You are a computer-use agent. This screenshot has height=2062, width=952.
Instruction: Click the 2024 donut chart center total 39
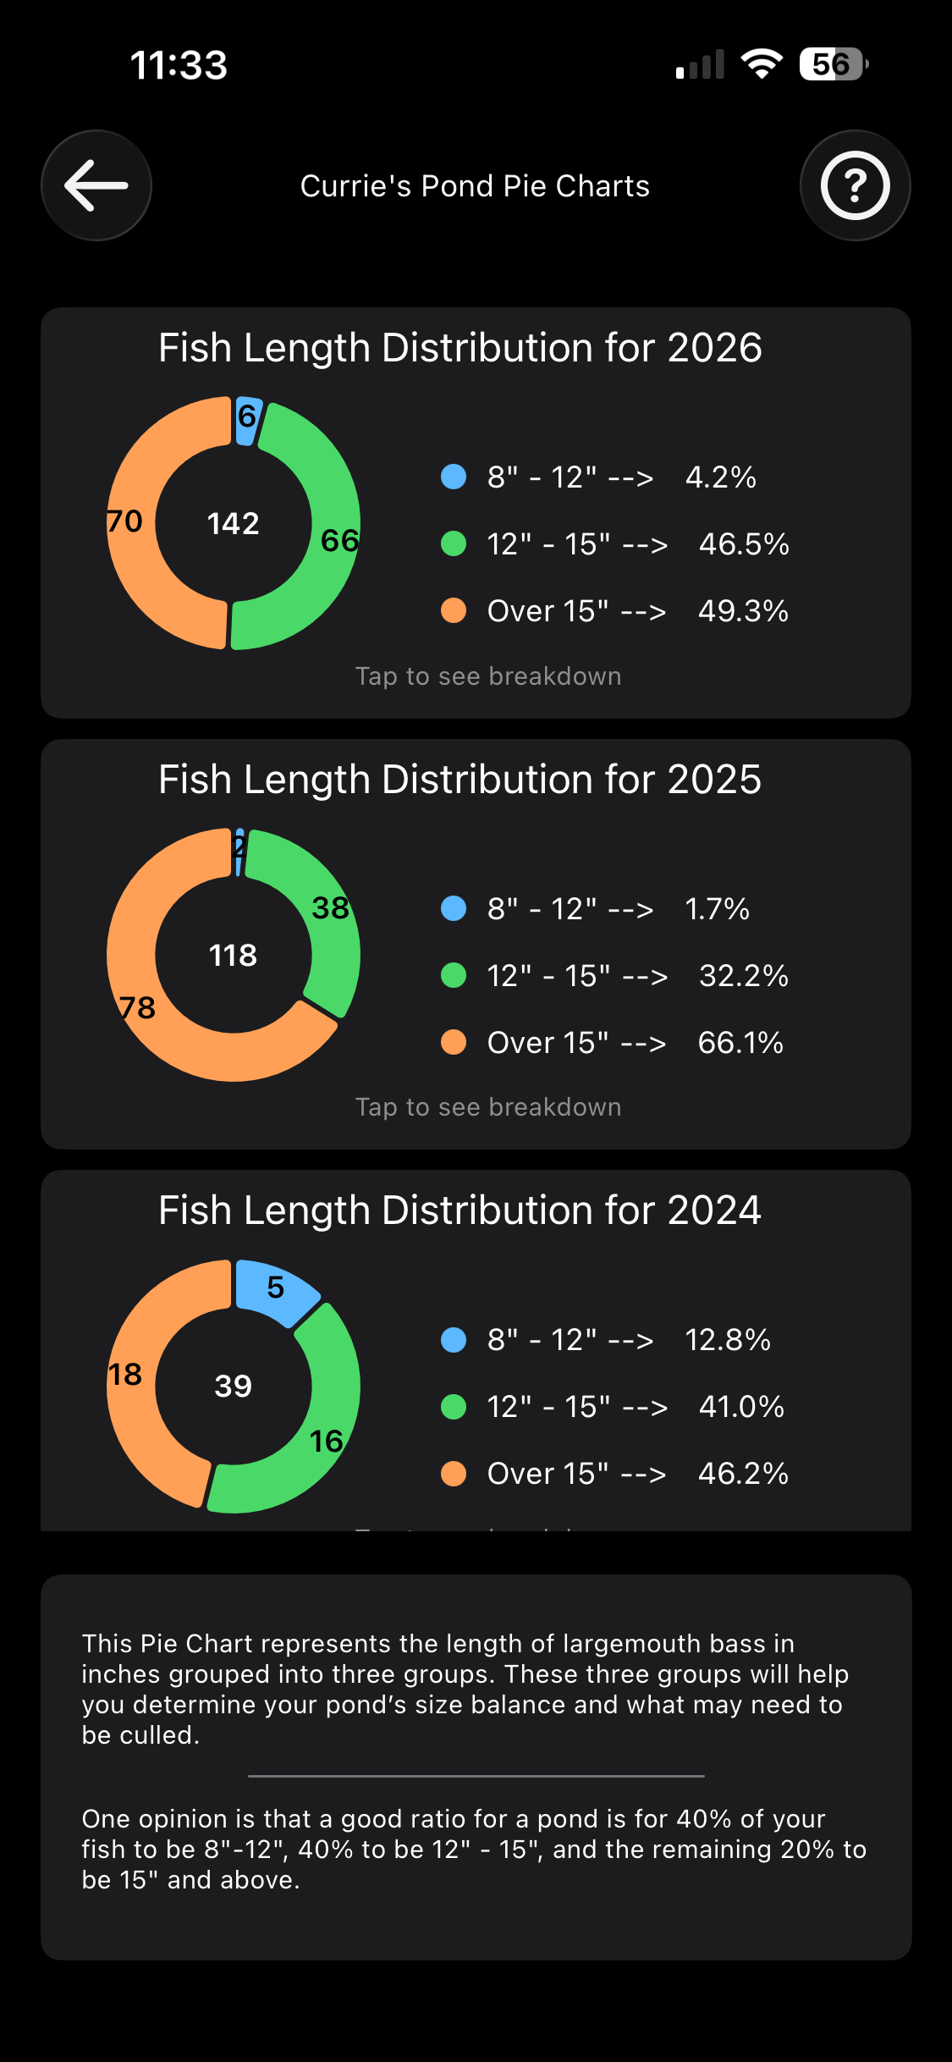point(234,1387)
